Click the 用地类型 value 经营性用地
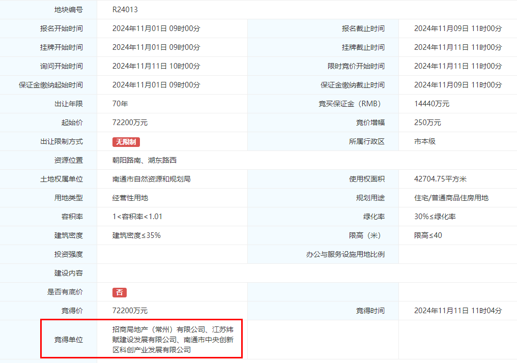 (x=130, y=198)
